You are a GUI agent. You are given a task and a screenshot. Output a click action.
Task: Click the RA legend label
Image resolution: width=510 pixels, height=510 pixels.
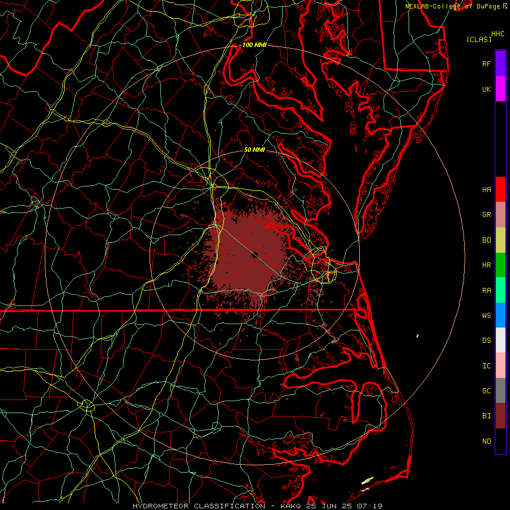[486, 291]
